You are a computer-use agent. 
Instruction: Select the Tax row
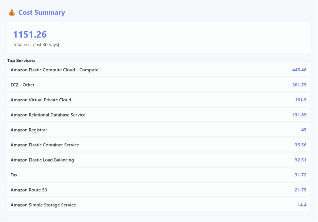pyautogui.click(x=14, y=175)
